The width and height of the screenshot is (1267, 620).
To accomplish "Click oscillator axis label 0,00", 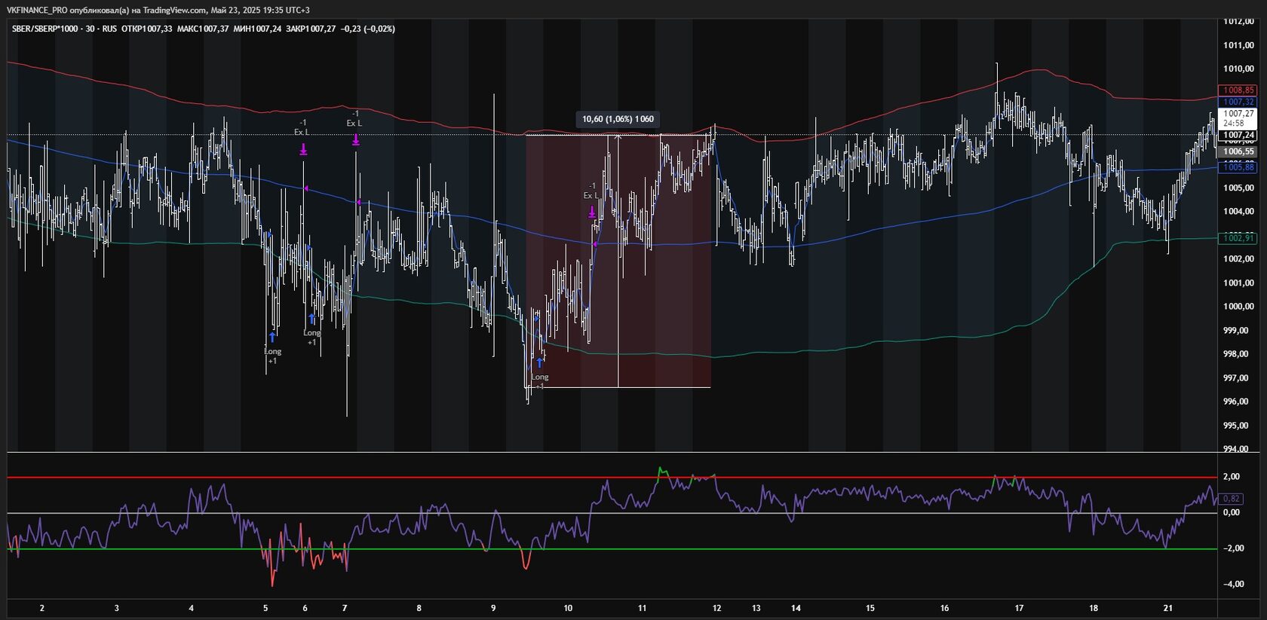I will [x=1231, y=512].
